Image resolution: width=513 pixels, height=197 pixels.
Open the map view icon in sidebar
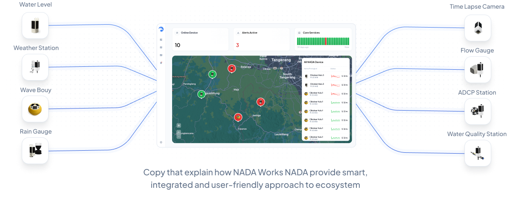coord(161,47)
